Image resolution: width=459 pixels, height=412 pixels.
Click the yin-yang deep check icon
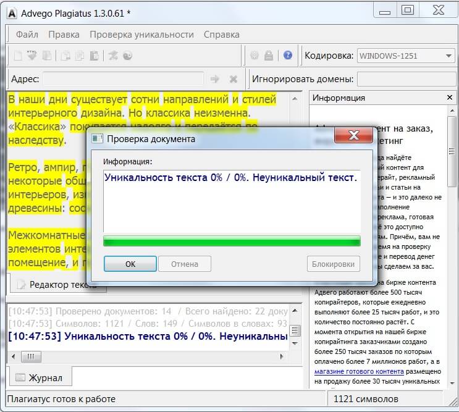click(x=128, y=56)
